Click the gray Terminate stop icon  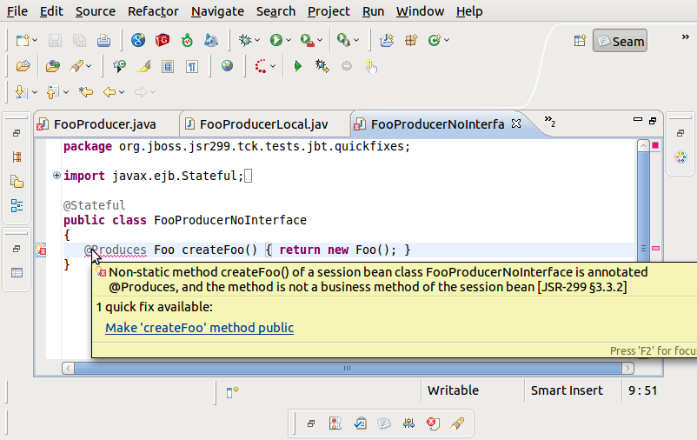347,66
